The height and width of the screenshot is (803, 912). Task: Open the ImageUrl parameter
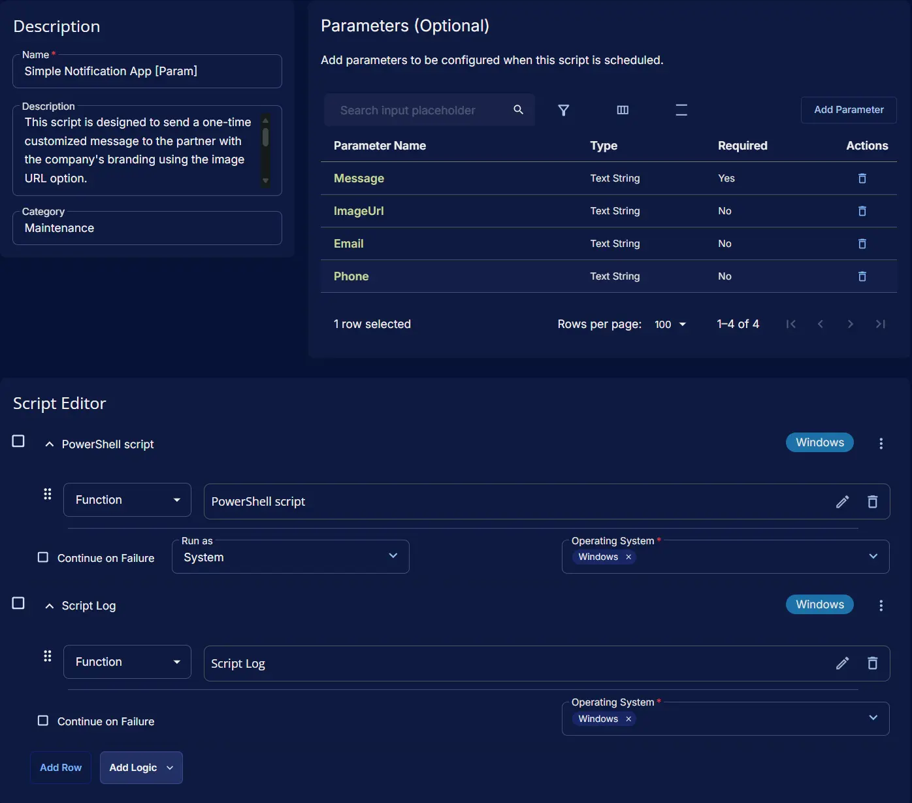point(359,211)
